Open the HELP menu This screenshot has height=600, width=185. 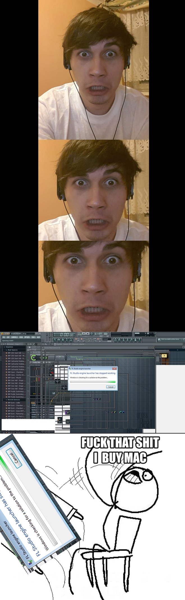(x=39, y=337)
